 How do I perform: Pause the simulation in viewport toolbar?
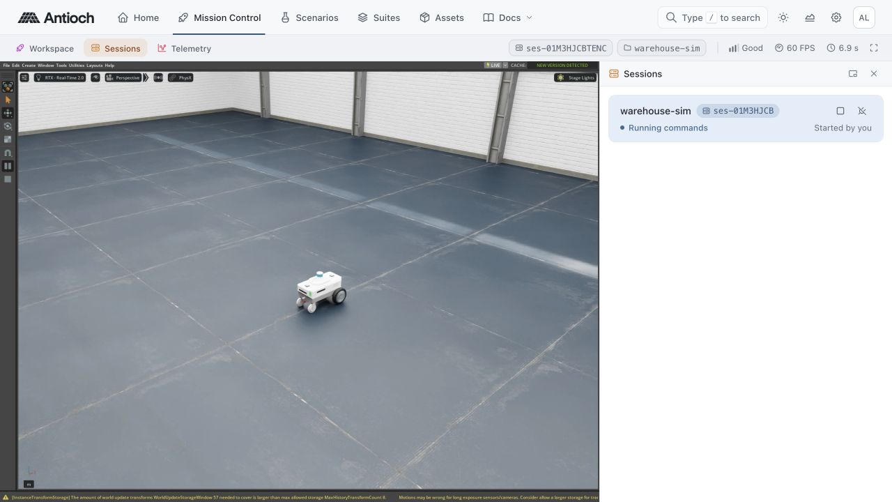click(x=8, y=166)
